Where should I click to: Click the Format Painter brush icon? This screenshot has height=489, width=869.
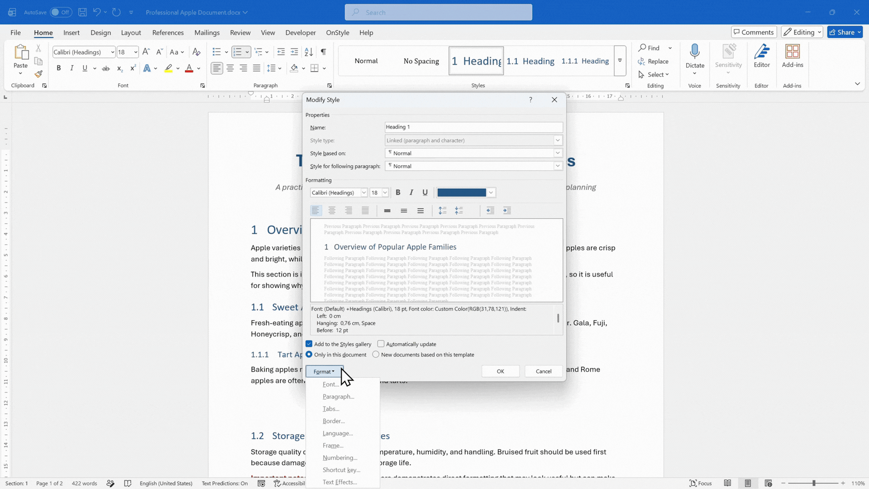click(x=38, y=74)
